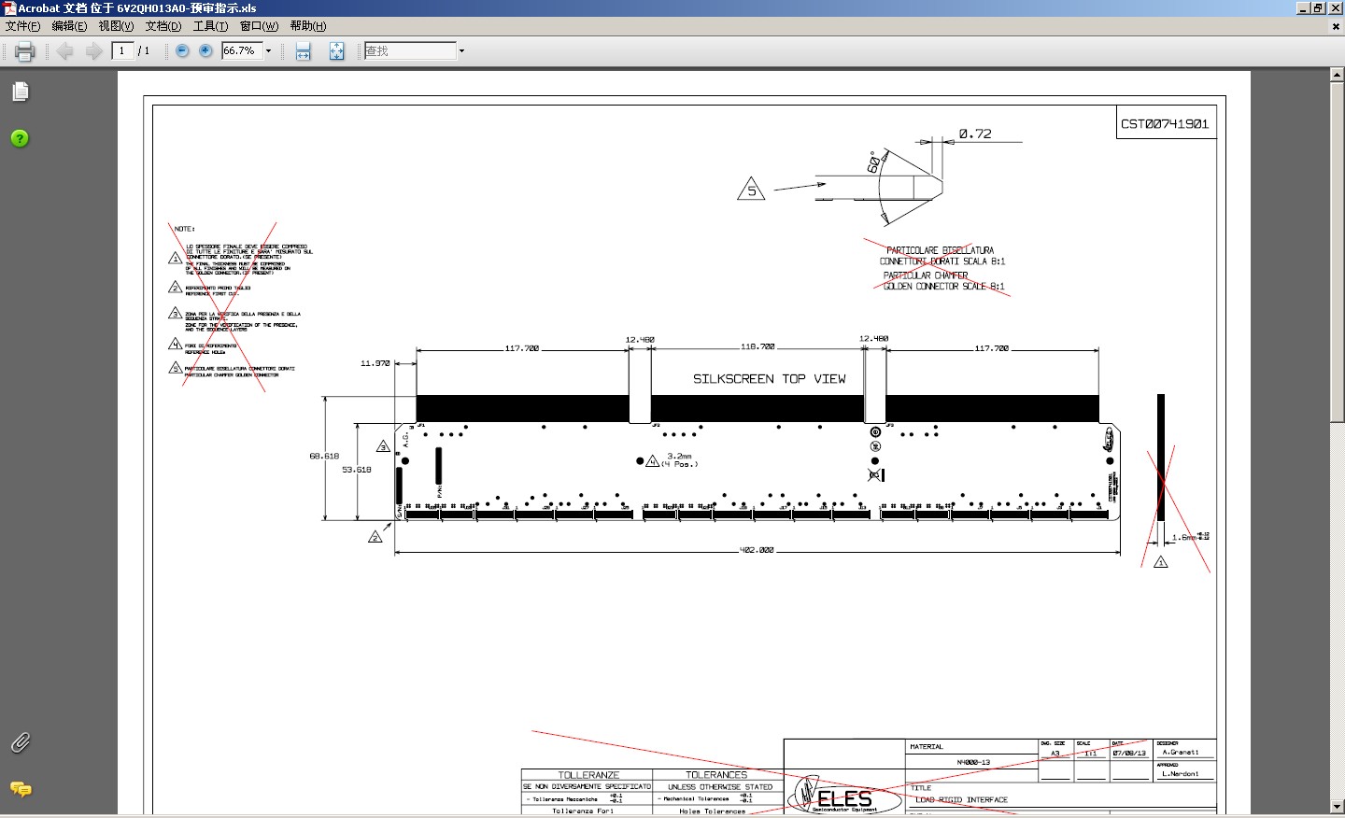Click the NOTE: heading text
Image resolution: width=1345 pixels, height=818 pixels.
click(x=184, y=229)
